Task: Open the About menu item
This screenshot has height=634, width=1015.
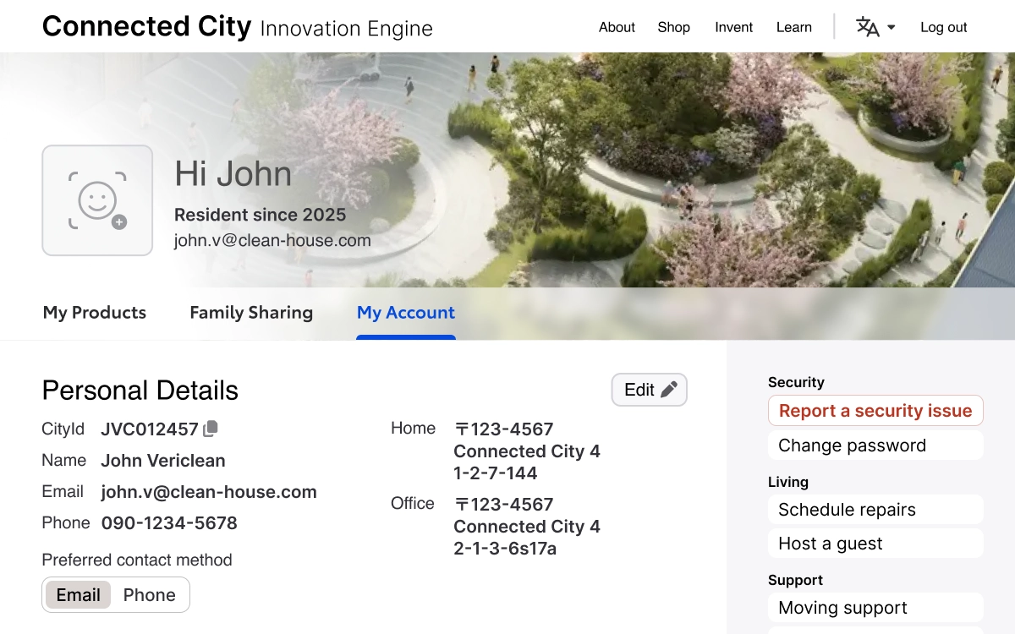Action: (x=617, y=27)
